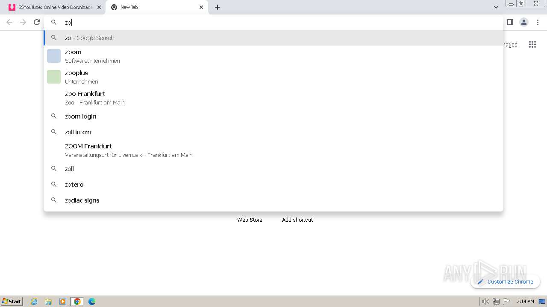Image resolution: width=547 pixels, height=307 pixels.
Task: Choose the 'zoll in cm' suggestion
Action: [273, 132]
